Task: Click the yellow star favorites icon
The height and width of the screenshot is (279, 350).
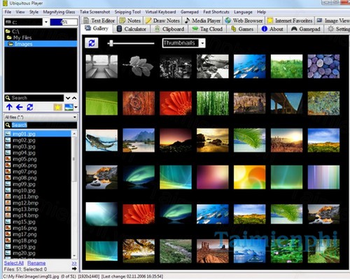Action: point(57,107)
